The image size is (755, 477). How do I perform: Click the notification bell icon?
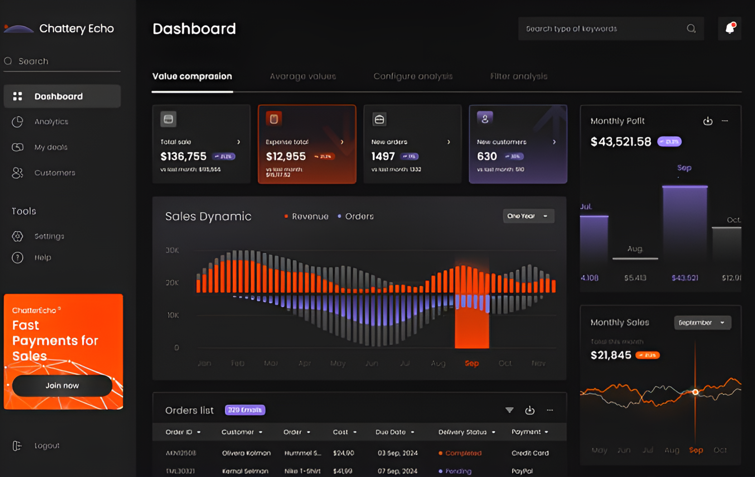point(730,29)
